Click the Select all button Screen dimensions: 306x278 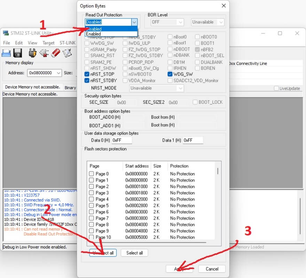[134, 253]
